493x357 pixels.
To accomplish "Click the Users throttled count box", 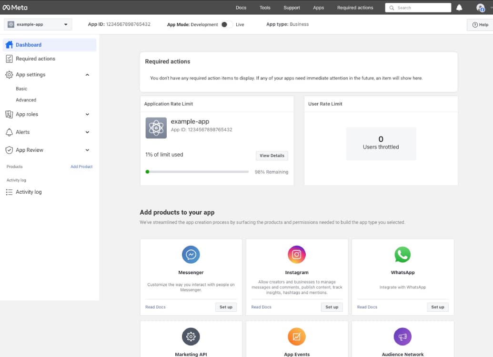I will tap(381, 144).
